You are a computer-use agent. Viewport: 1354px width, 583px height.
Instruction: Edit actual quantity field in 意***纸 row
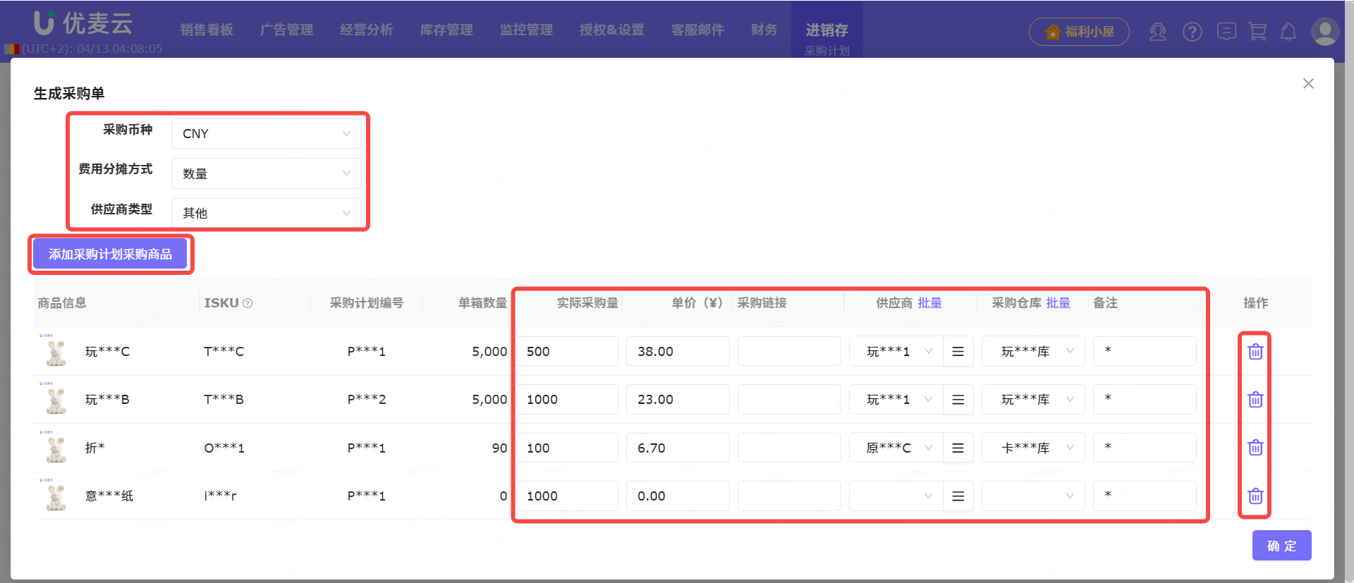click(x=567, y=496)
